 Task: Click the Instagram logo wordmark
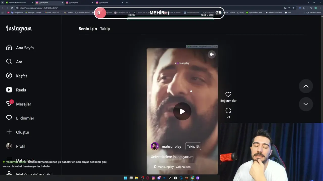(x=19, y=29)
